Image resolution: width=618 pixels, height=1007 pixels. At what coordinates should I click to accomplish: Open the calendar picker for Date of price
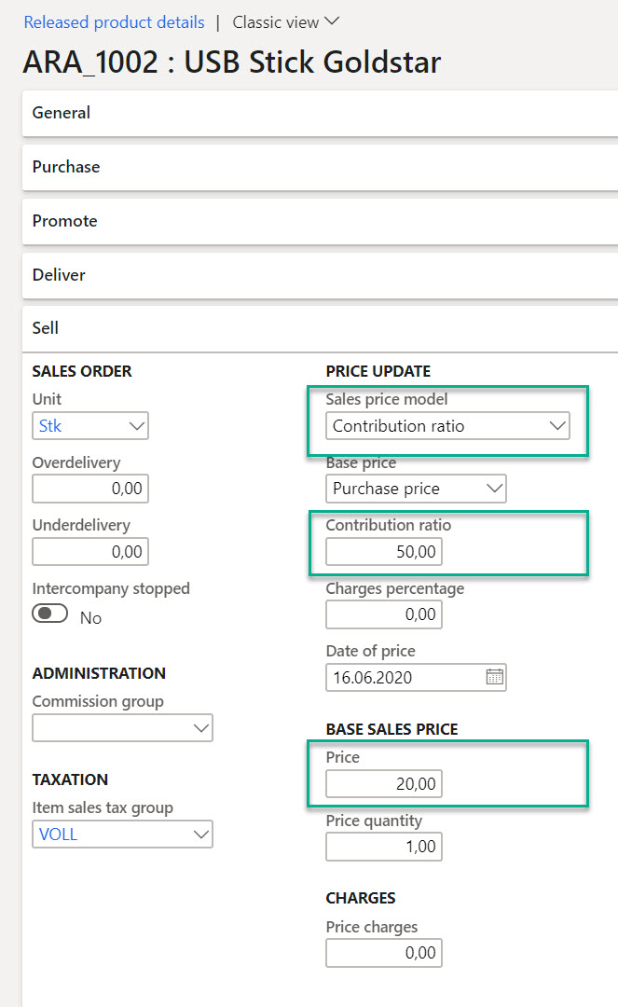(x=494, y=677)
